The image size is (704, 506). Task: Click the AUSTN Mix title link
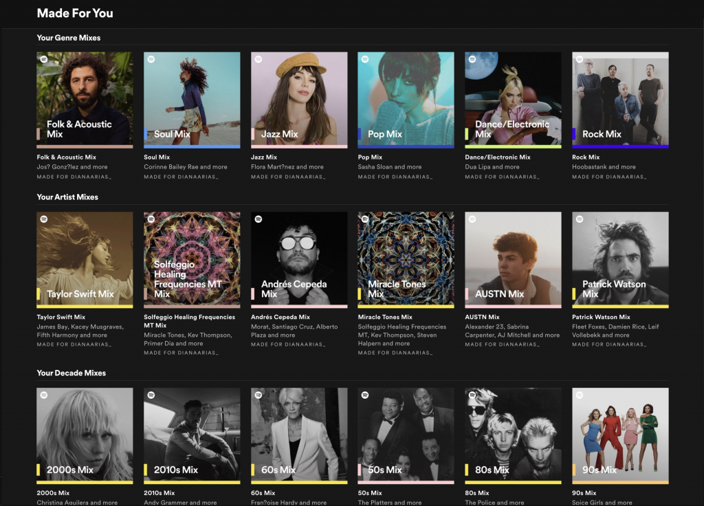[482, 317]
